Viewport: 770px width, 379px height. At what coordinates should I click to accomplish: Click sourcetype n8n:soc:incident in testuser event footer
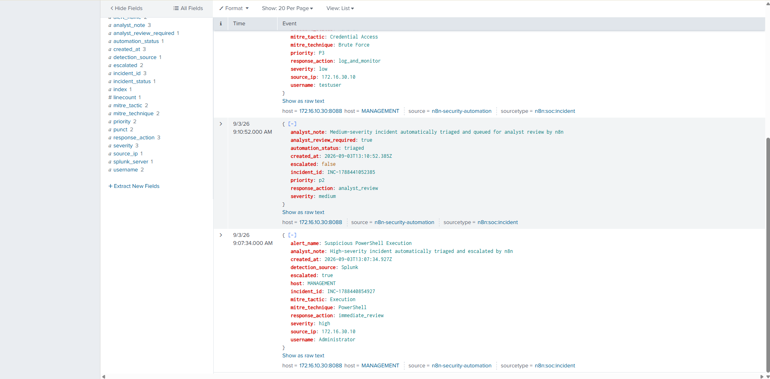555,111
